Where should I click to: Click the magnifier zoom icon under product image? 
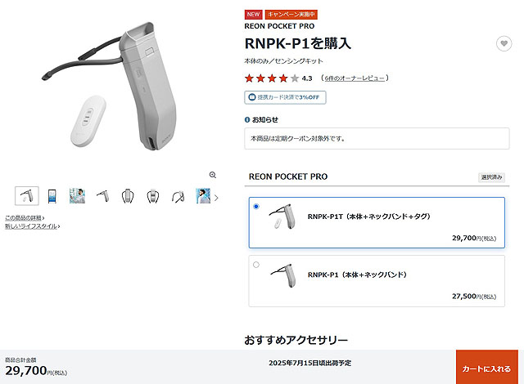pyautogui.click(x=213, y=175)
